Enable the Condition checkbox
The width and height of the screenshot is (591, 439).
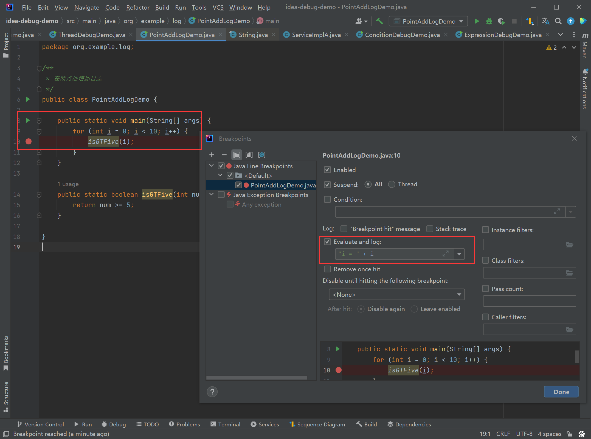[x=327, y=199]
